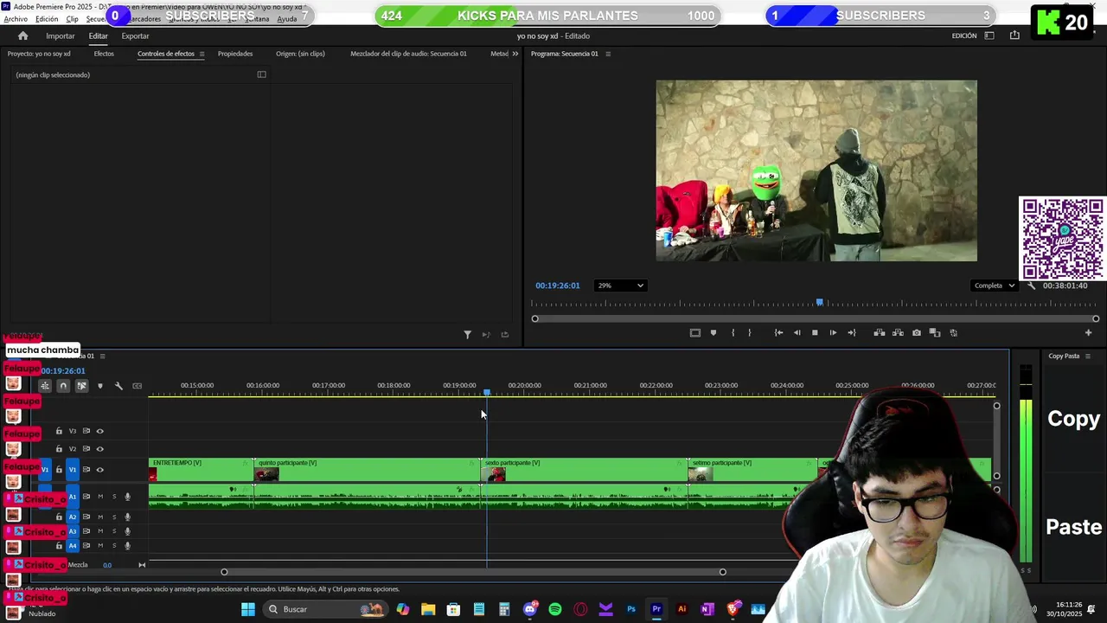Screen dimensions: 1107x623
Task: Toggle Snap in timeline (magnet icon)
Action: click(x=63, y=386)
